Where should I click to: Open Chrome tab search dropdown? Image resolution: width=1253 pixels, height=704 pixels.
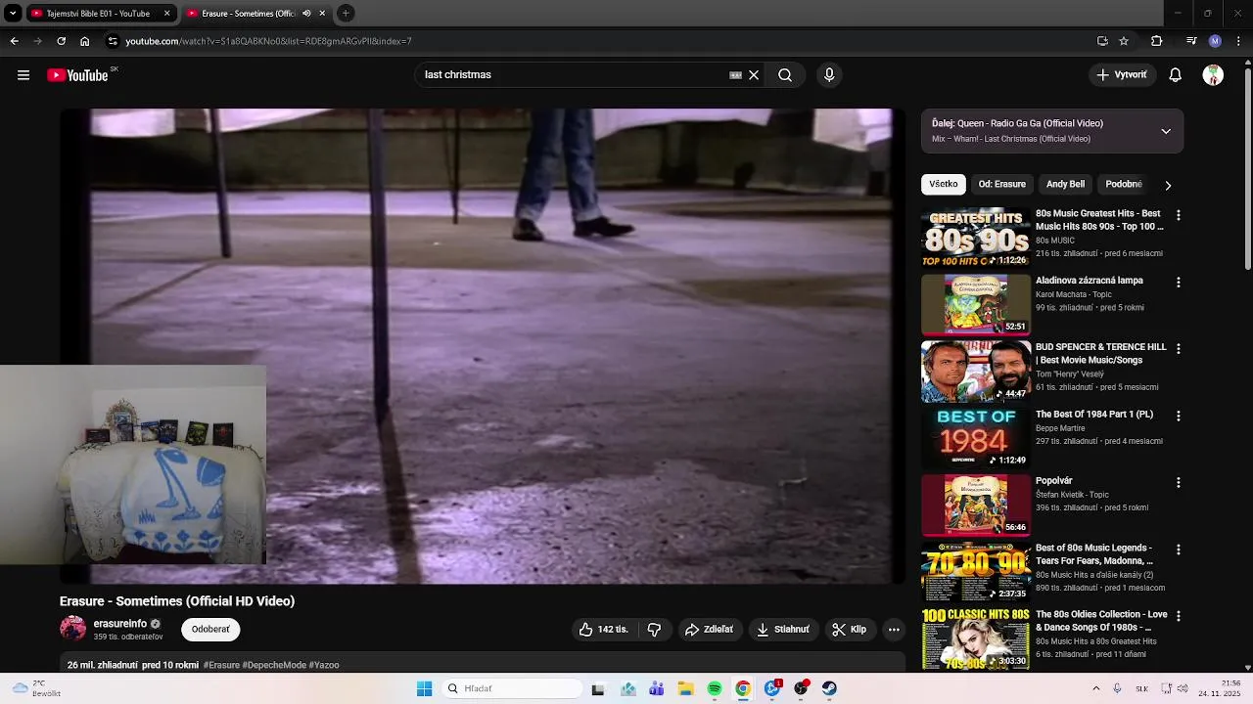pyautogui.click(x=13, y=14)
